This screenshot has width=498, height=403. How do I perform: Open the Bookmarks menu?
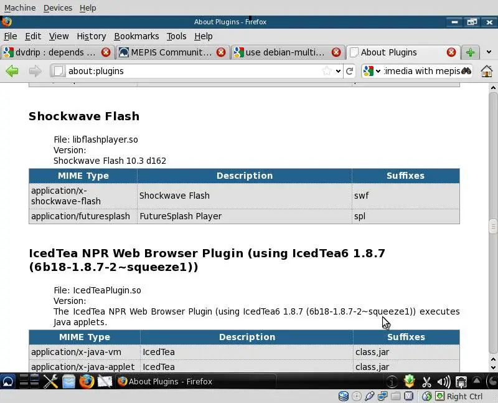pos(136,36)
